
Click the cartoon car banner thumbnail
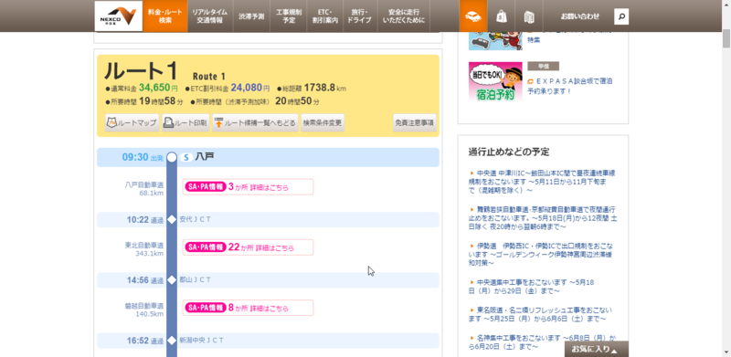coord(495,41)
